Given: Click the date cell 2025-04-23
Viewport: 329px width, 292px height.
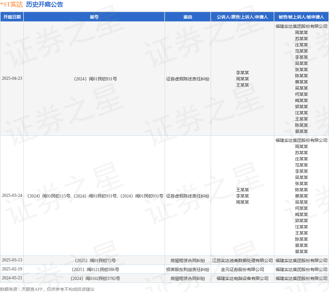Looking at the screenshot, I should click(12, 78).
